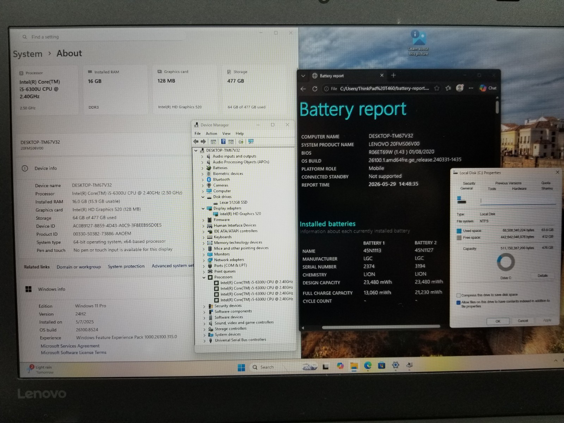Open the browser favorites list icon
This screenshot has height=423, width=564.
coord(448,88)
